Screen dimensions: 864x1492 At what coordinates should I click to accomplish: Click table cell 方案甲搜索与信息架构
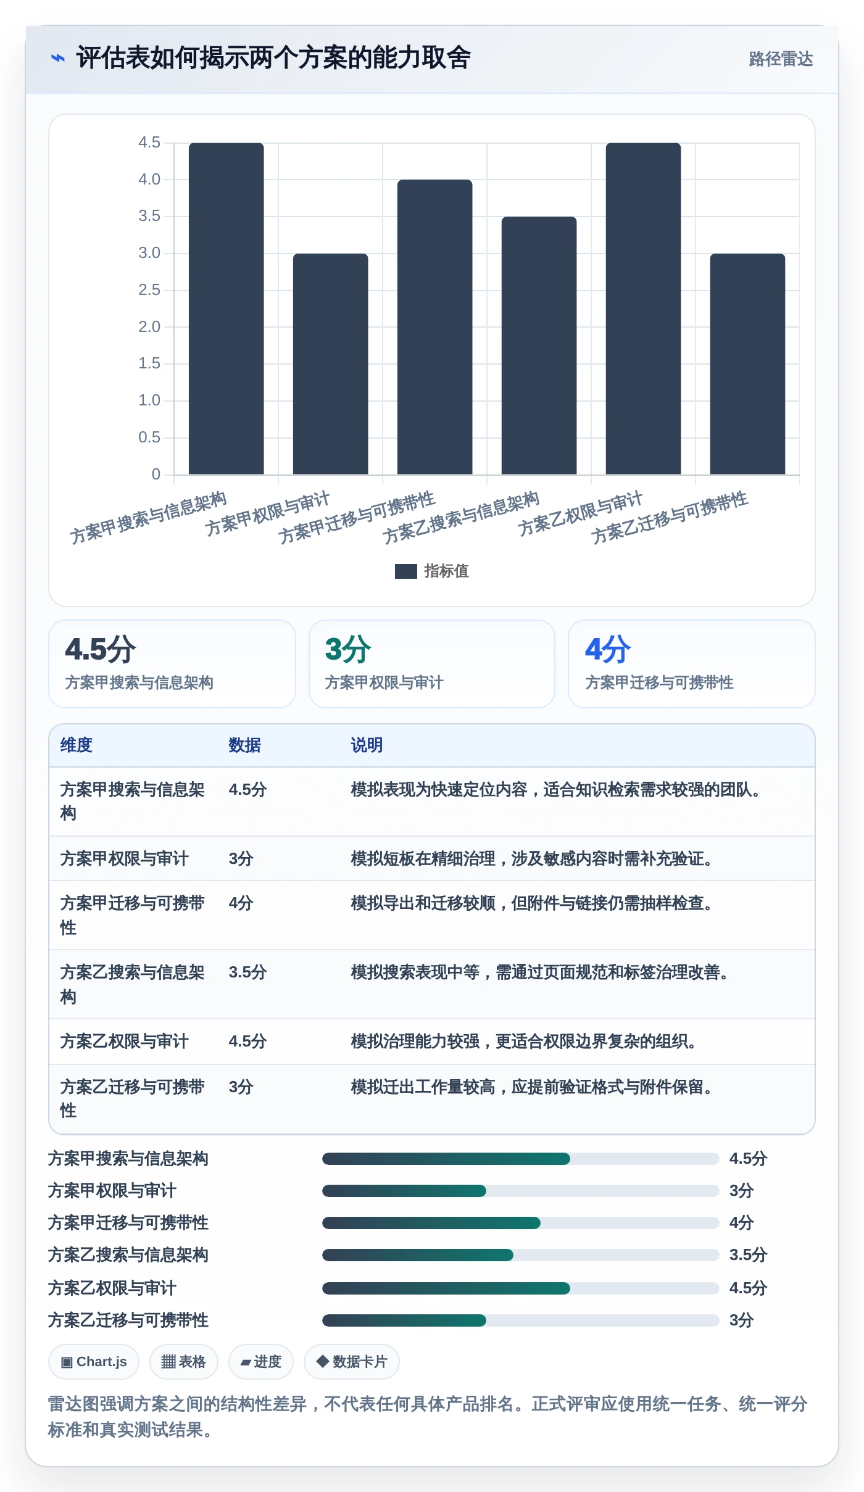[132, 802]
